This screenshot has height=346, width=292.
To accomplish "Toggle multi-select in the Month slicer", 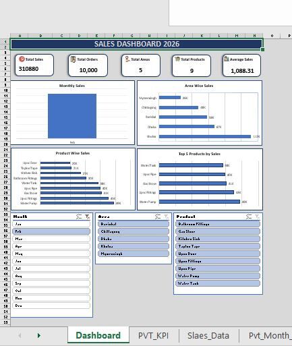I will coord(79,217).
